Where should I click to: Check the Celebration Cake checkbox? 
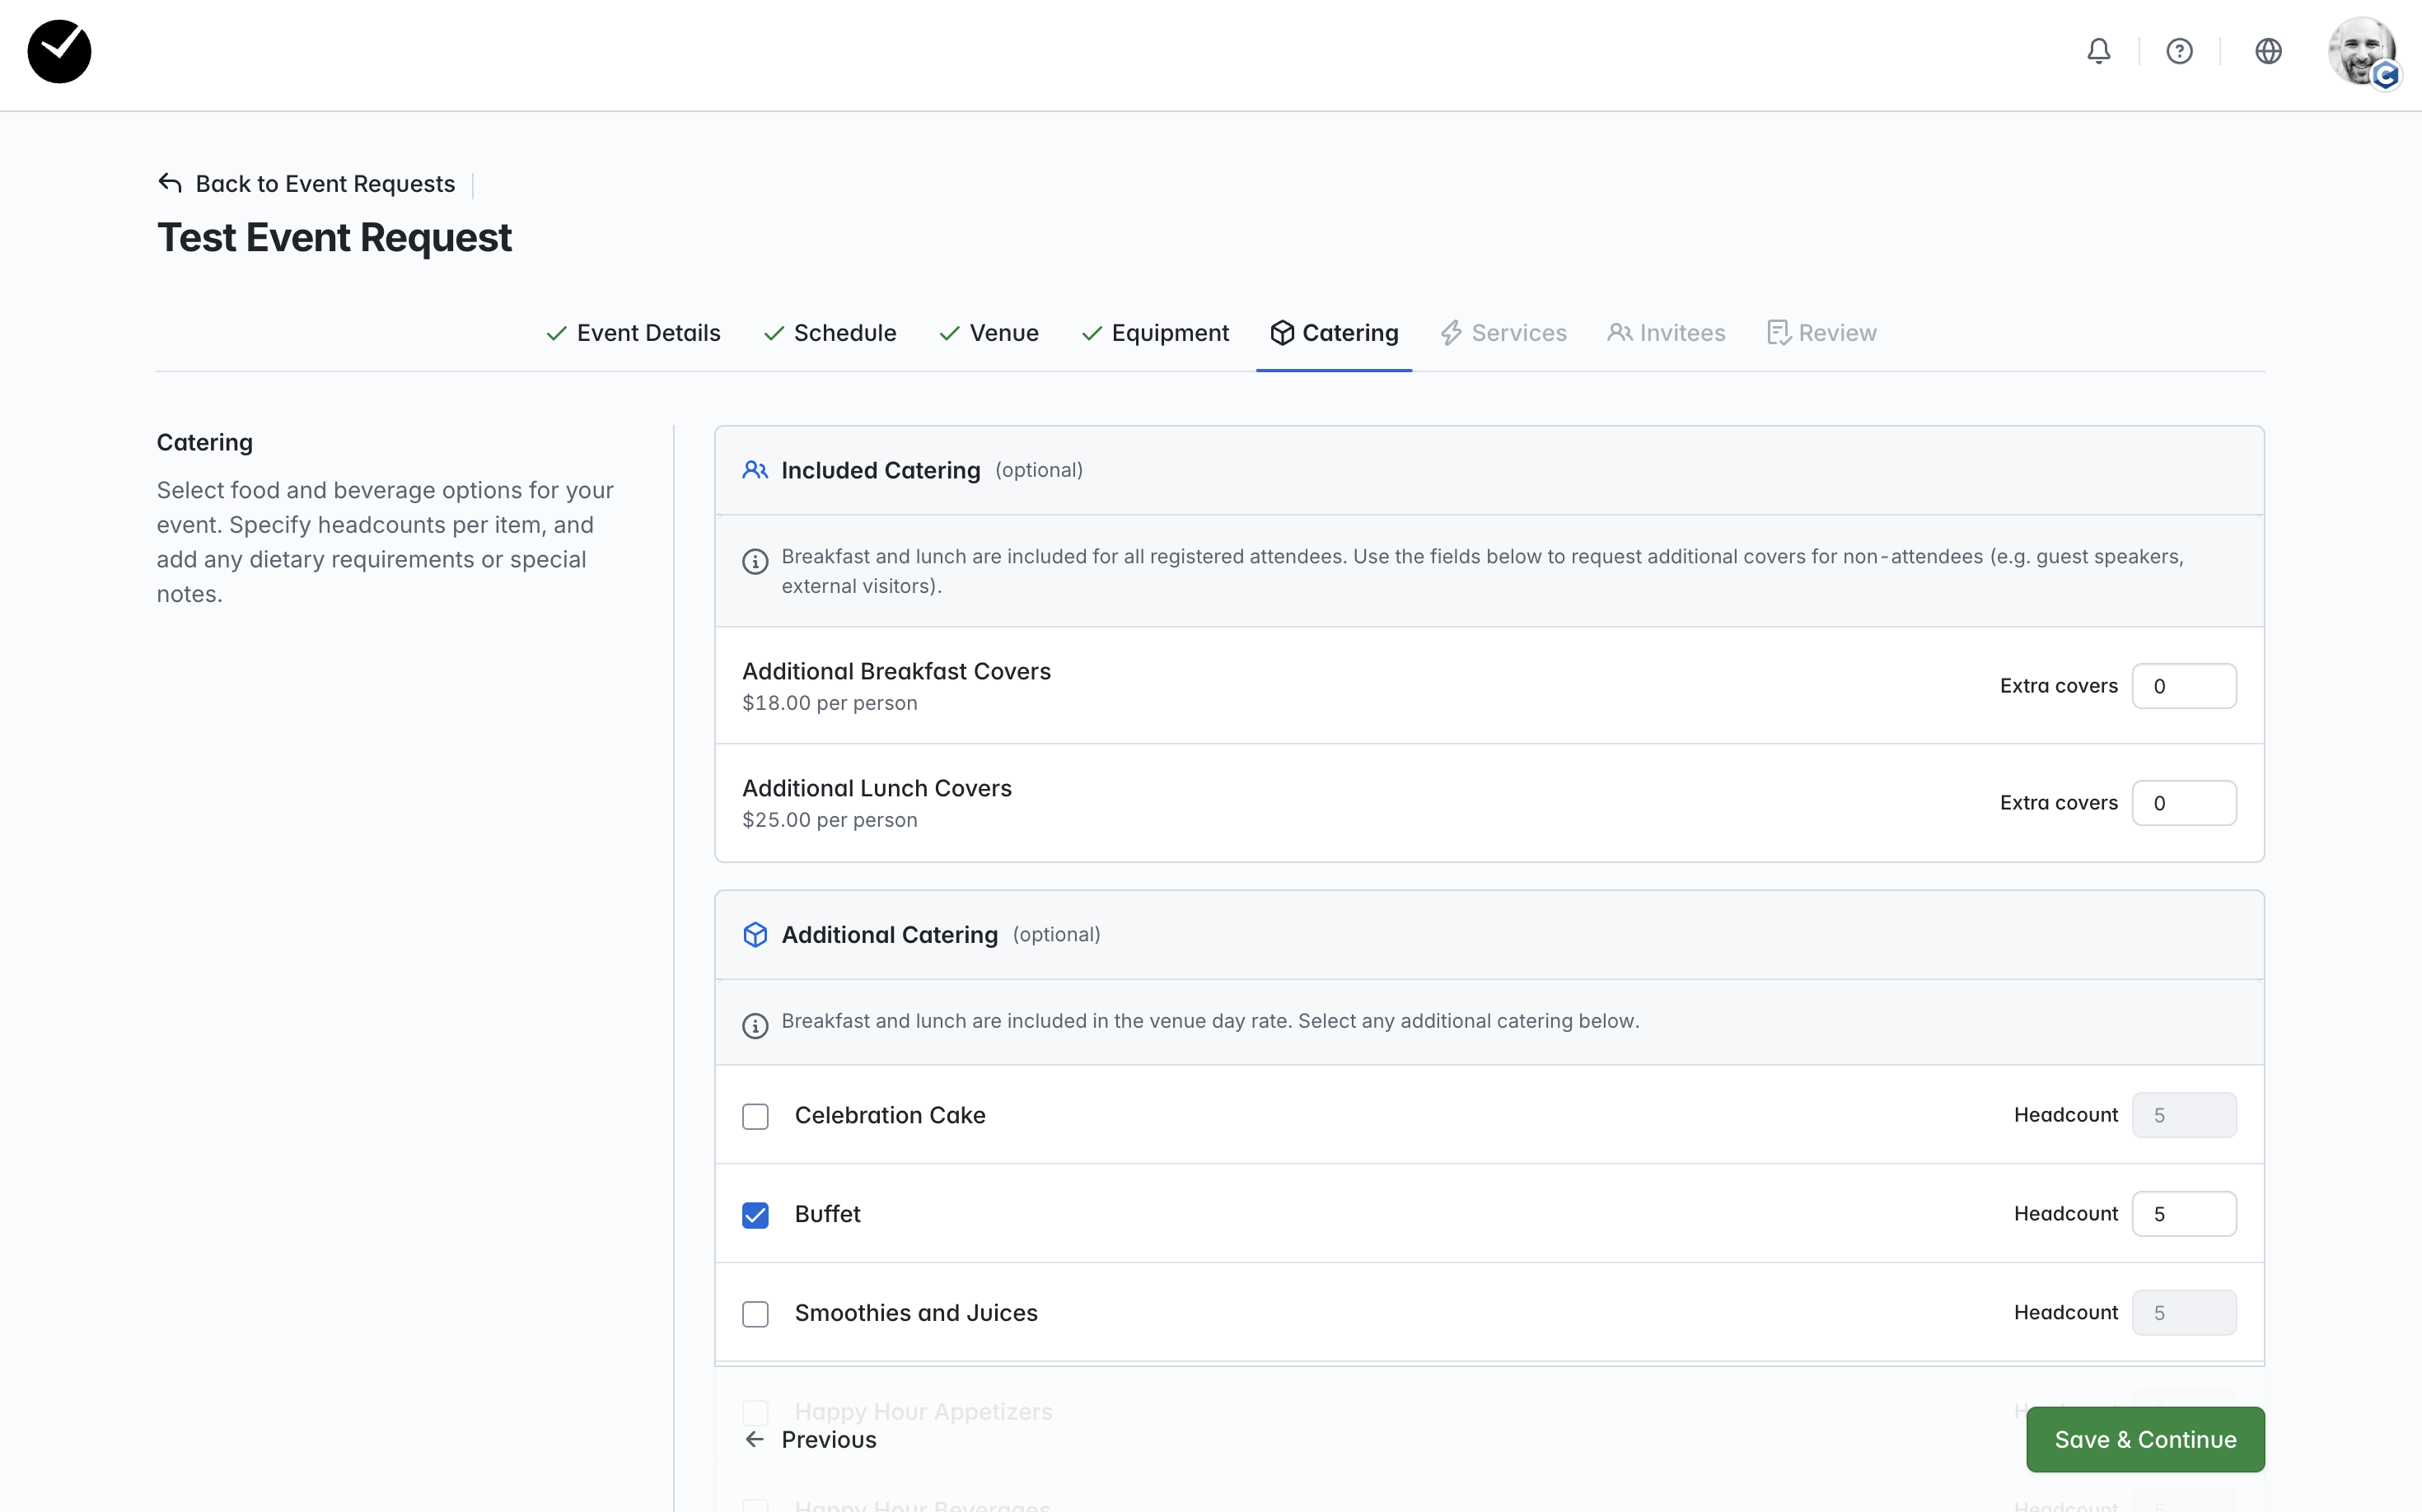click(755, 1116)
